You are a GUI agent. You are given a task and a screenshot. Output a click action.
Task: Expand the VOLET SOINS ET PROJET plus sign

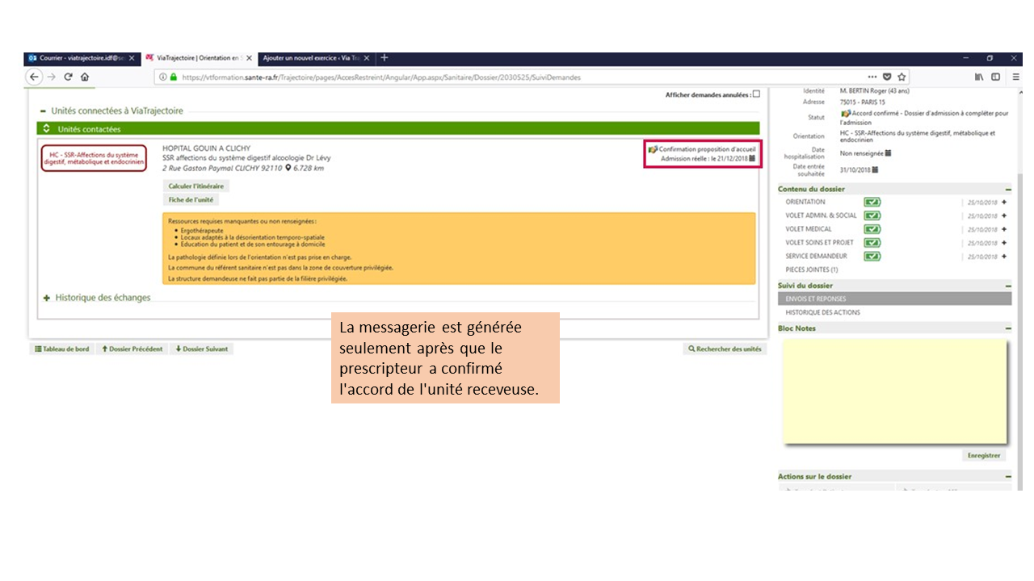(1004, 243)
